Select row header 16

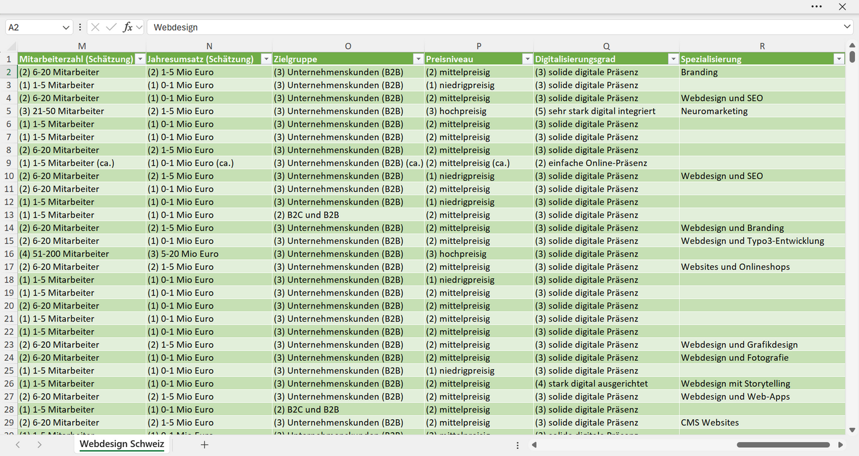point(9,254)
